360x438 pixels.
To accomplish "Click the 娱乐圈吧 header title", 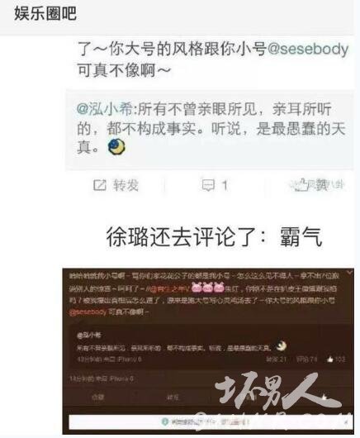I will click(x=45, y=13).
